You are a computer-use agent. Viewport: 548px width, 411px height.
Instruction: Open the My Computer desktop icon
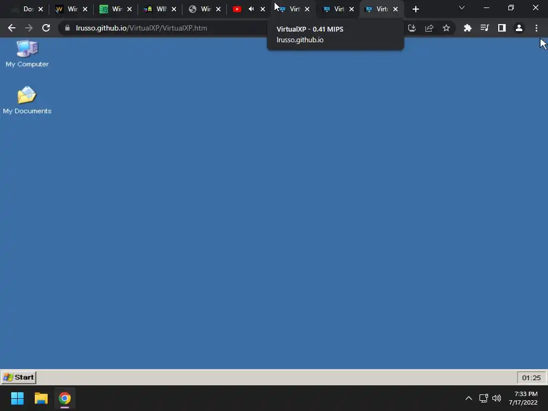click(x=27, y=54)
